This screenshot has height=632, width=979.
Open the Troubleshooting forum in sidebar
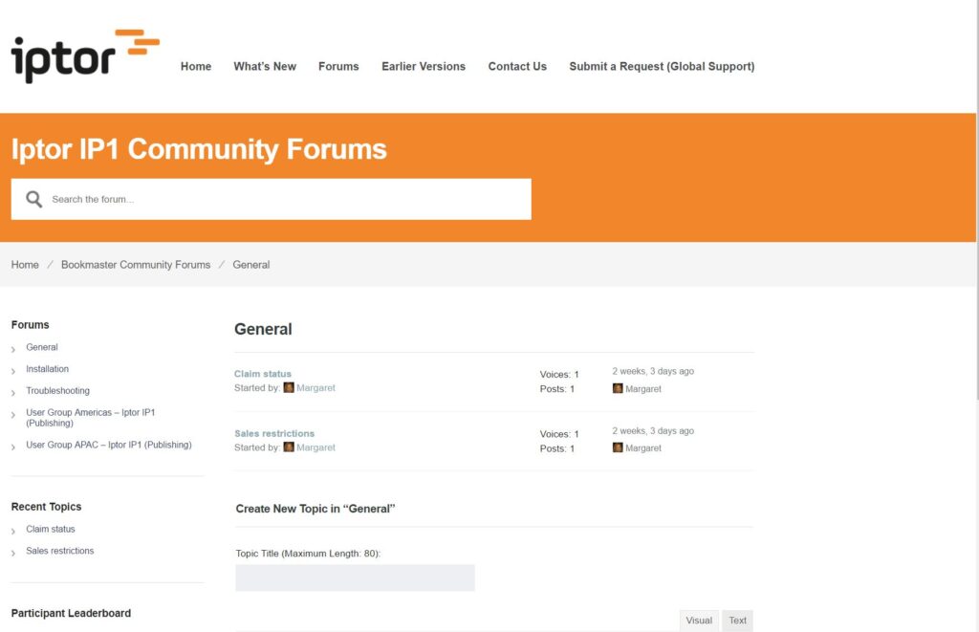click(x=58, y=391)
